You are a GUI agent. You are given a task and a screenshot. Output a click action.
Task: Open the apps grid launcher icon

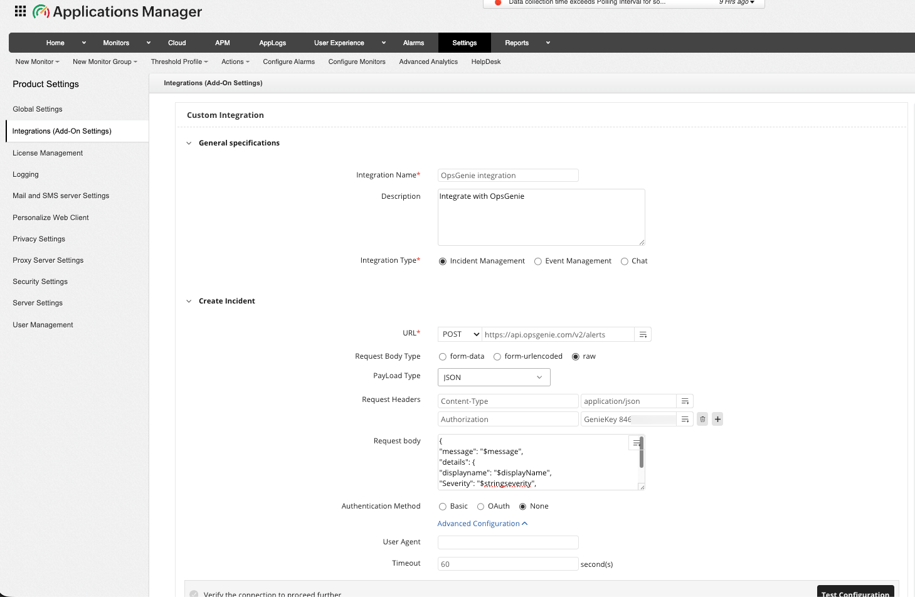tap(20, 11)
